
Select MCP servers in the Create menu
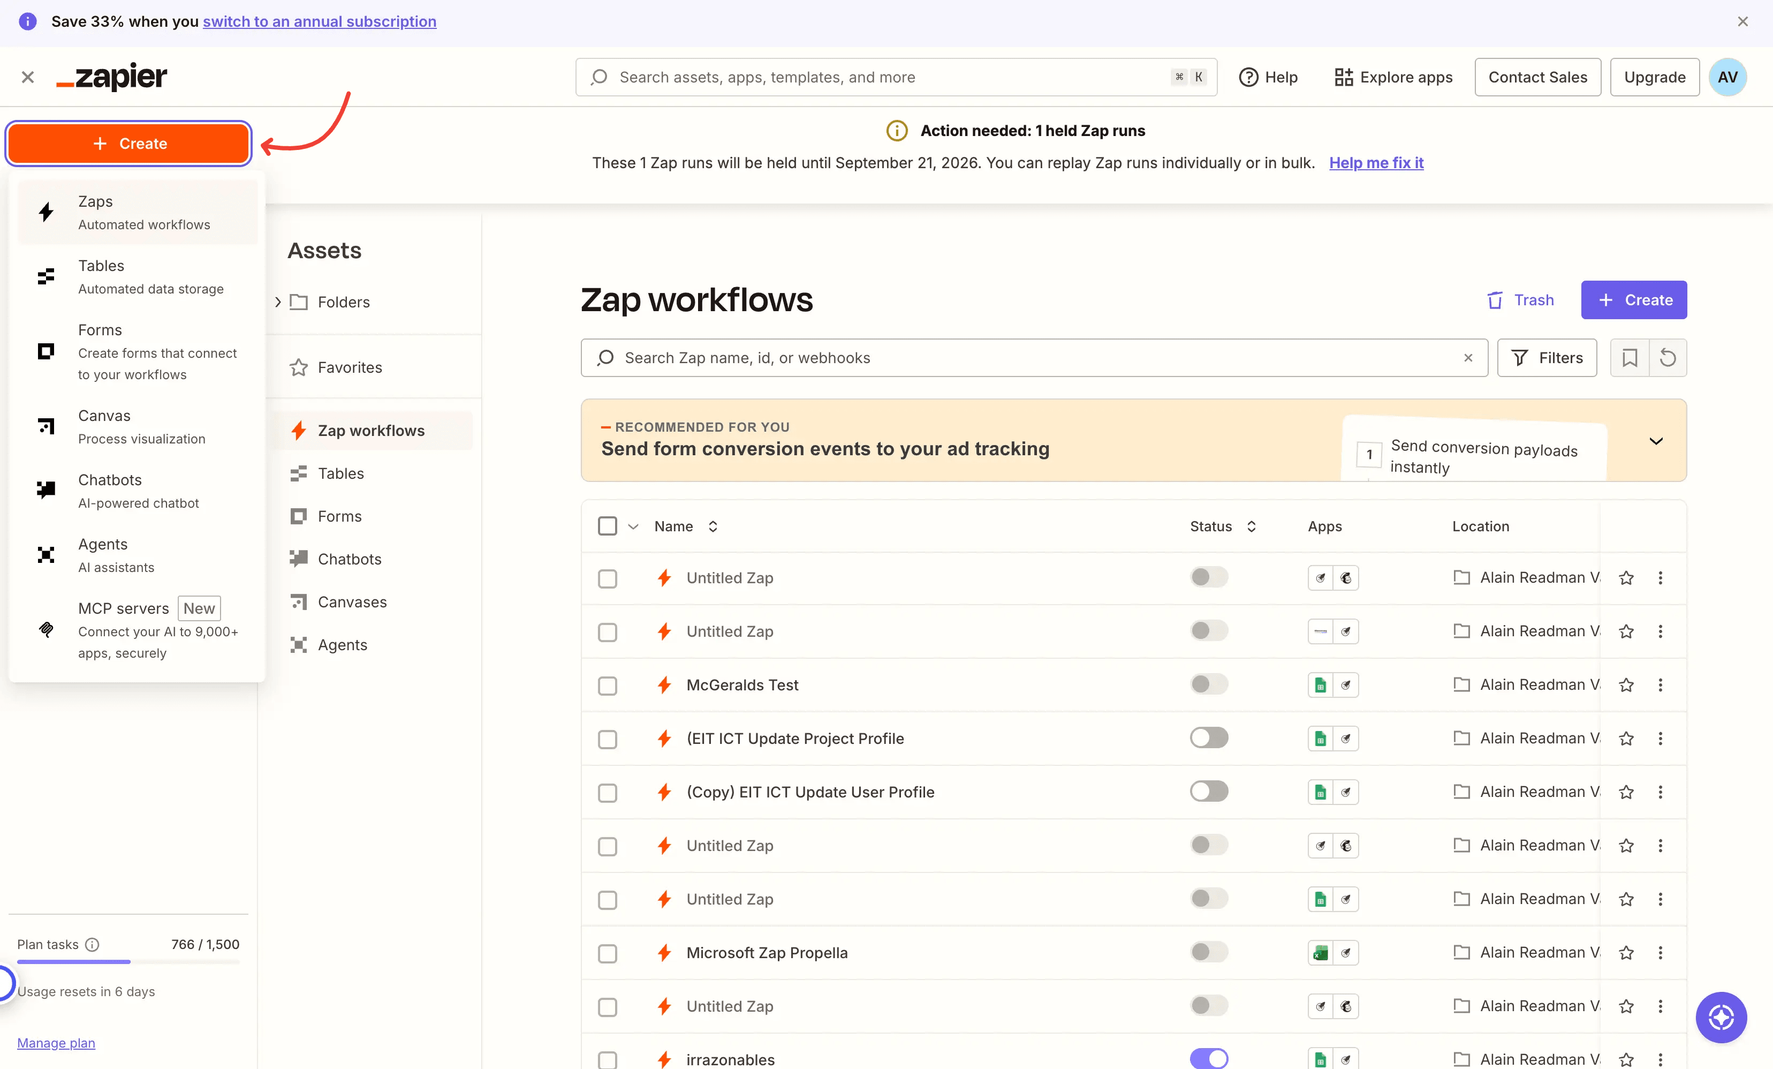(137, 630)
